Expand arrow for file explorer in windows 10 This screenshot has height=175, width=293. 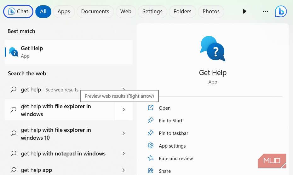click(124, 133)
